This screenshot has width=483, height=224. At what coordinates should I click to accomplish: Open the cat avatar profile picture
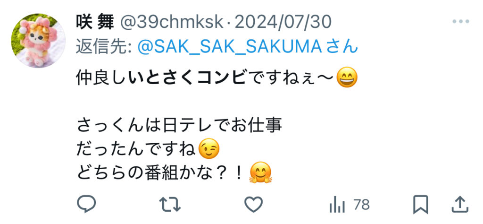coord(38,41)
